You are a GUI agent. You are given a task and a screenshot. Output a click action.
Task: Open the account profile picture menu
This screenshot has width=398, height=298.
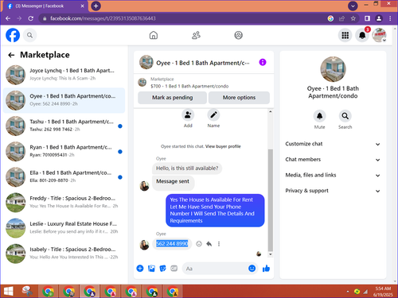coord(379,35)
